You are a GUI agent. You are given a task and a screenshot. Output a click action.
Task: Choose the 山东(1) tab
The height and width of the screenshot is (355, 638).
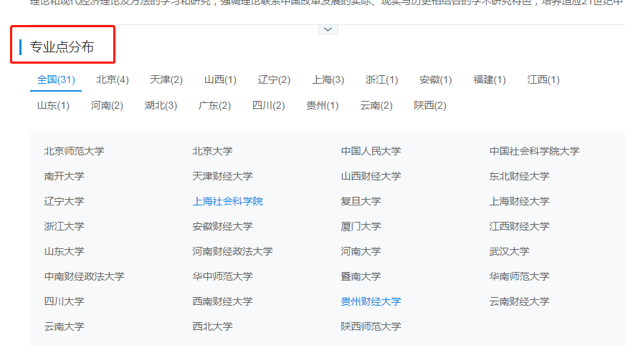53,106
